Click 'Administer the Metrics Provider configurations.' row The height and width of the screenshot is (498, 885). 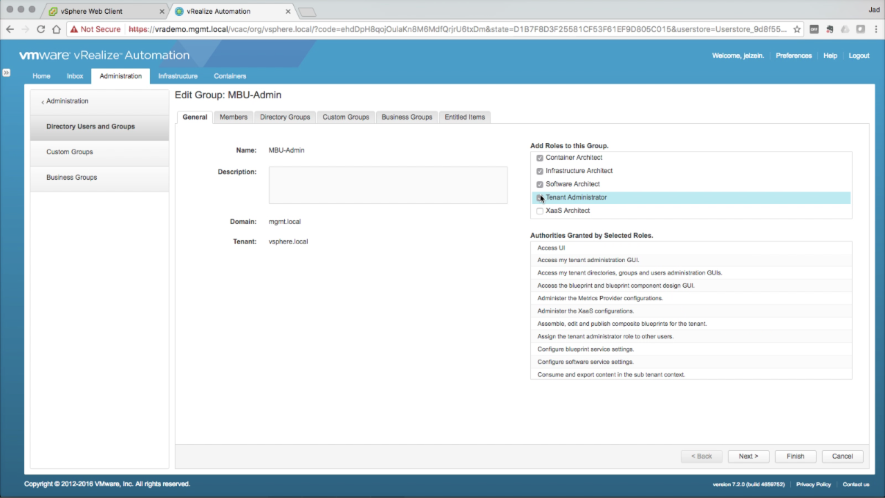coord(691,298)
